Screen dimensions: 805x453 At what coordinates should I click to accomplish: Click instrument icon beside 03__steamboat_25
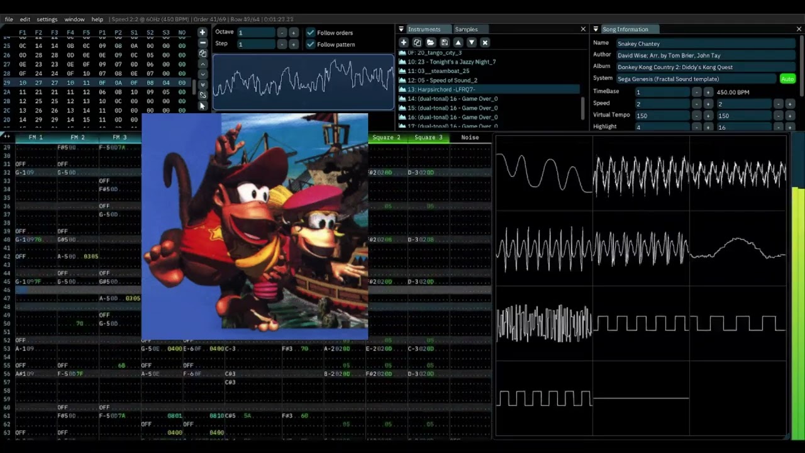point(402,71)
